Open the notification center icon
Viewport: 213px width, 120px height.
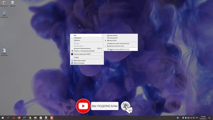point(209,118)
